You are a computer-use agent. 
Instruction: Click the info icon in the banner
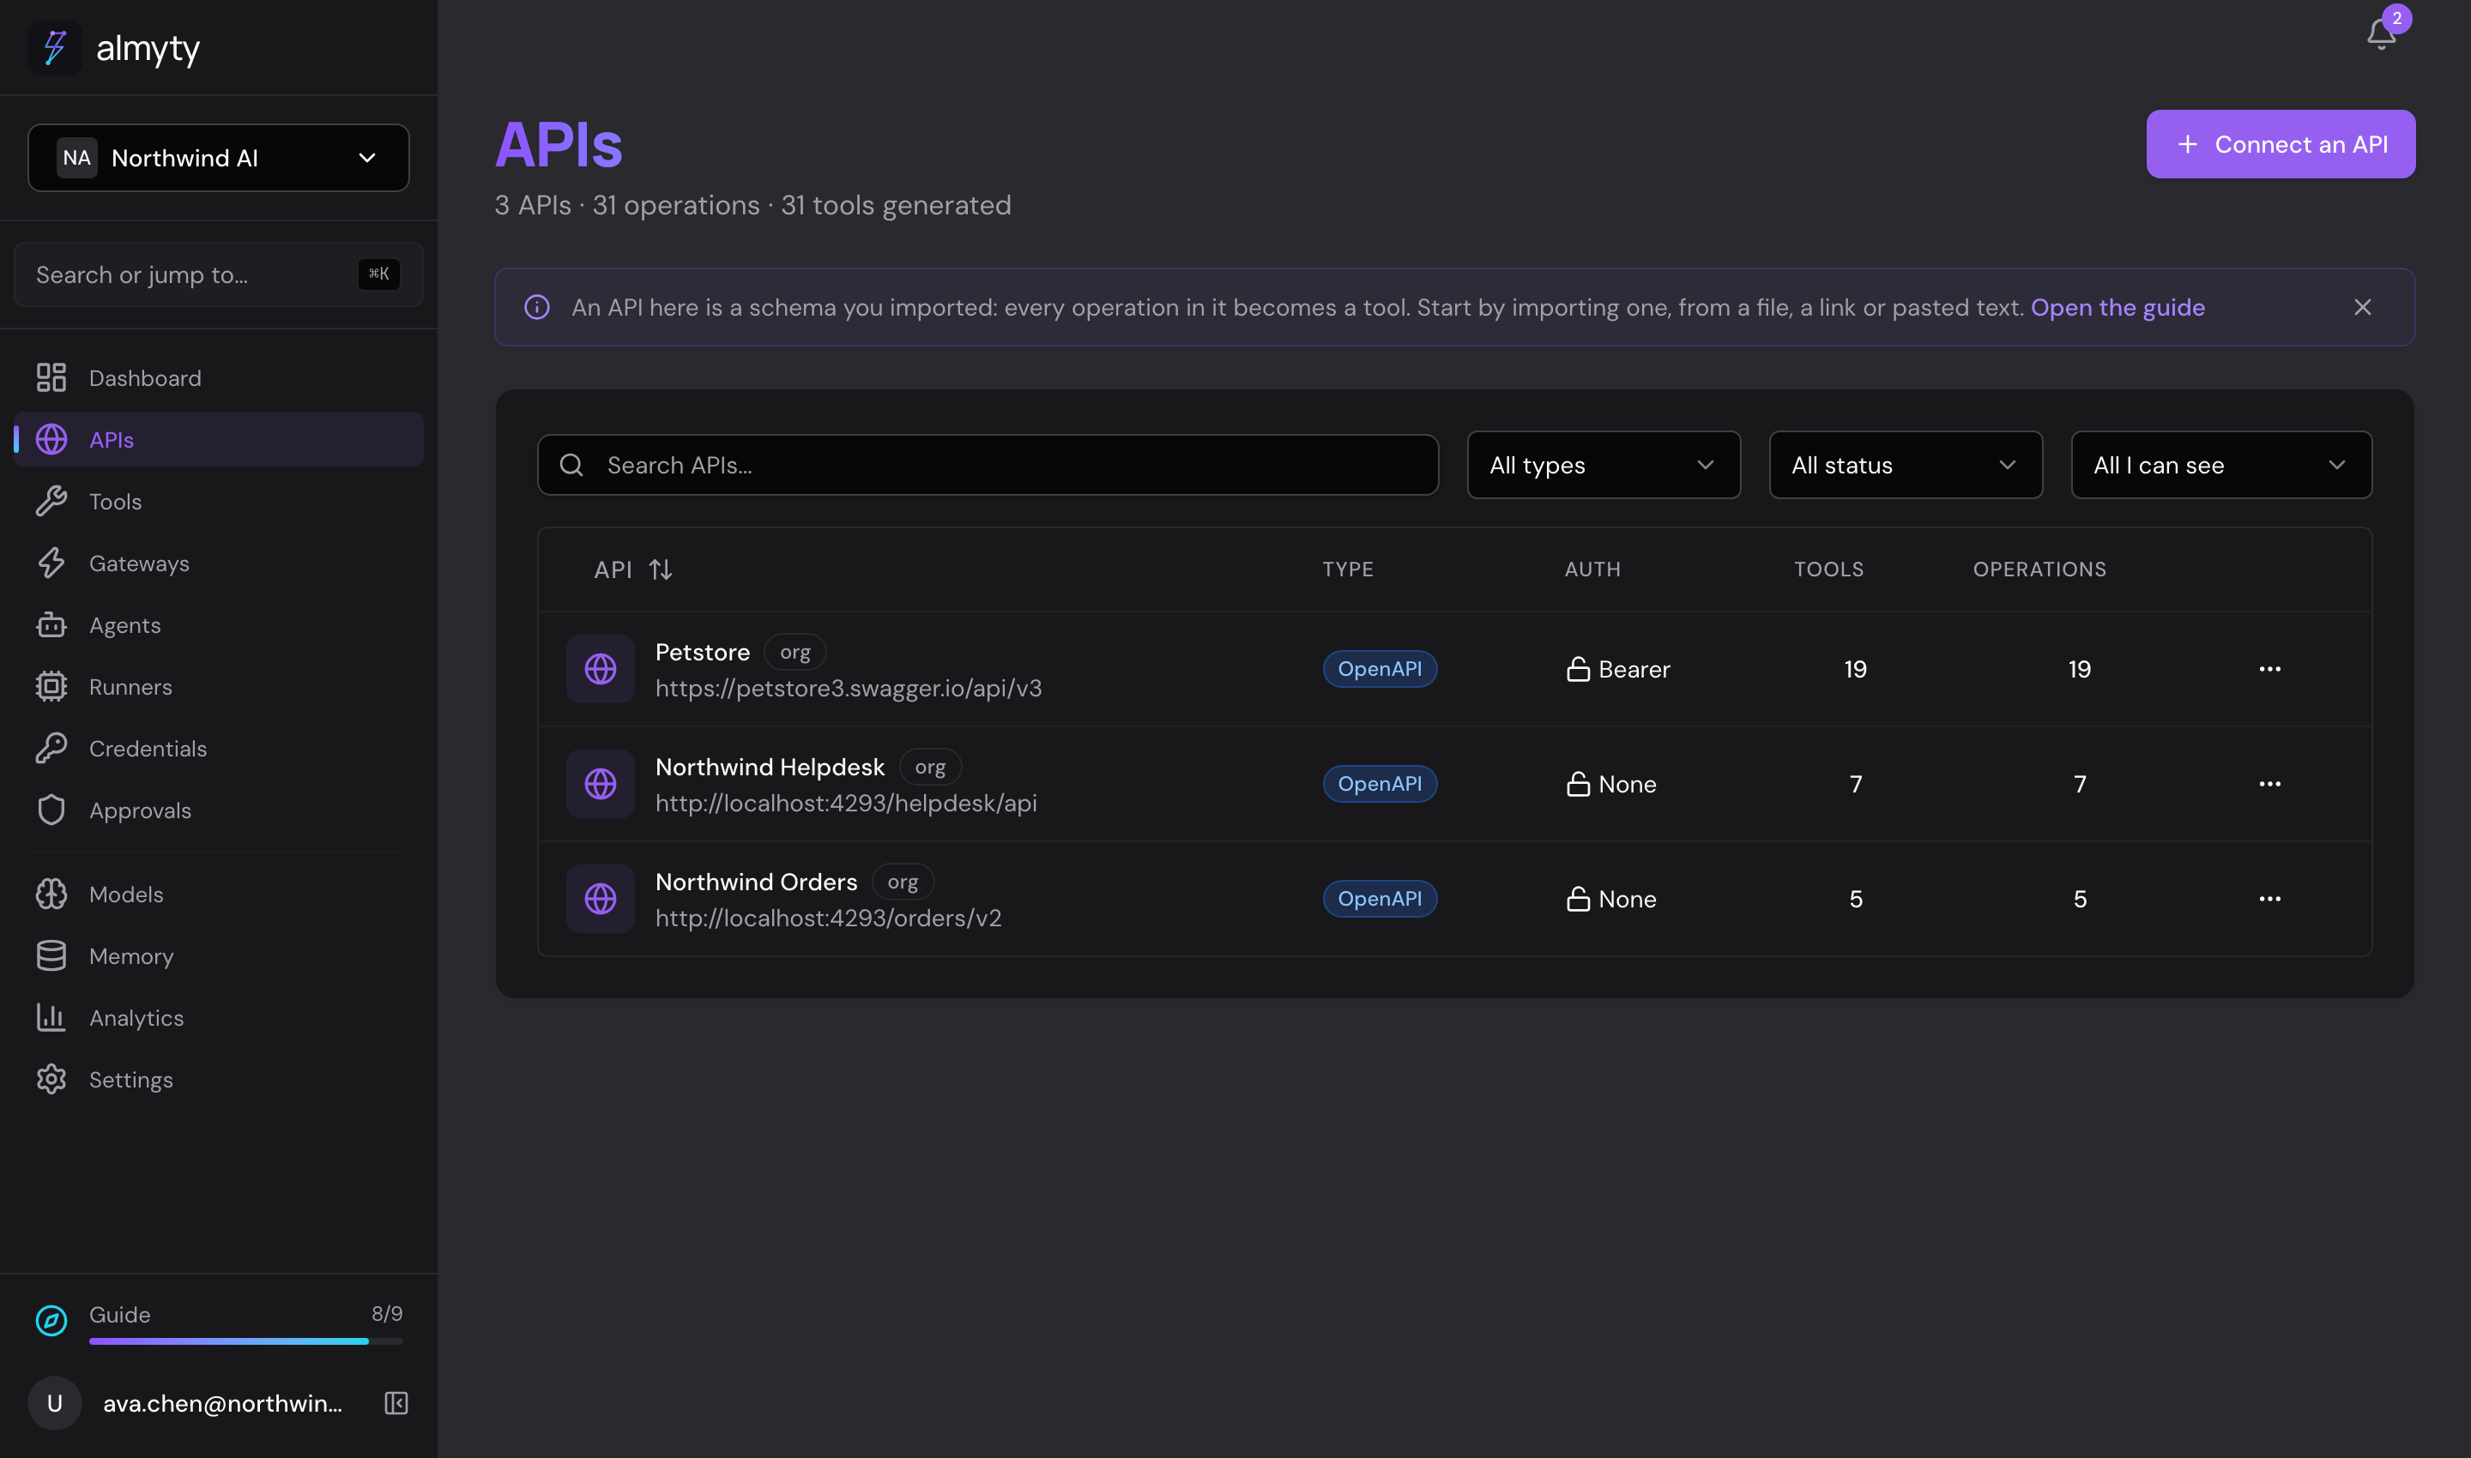(x=536, y=308)
